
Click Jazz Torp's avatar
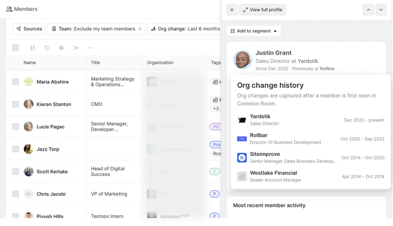coord(28,149)
